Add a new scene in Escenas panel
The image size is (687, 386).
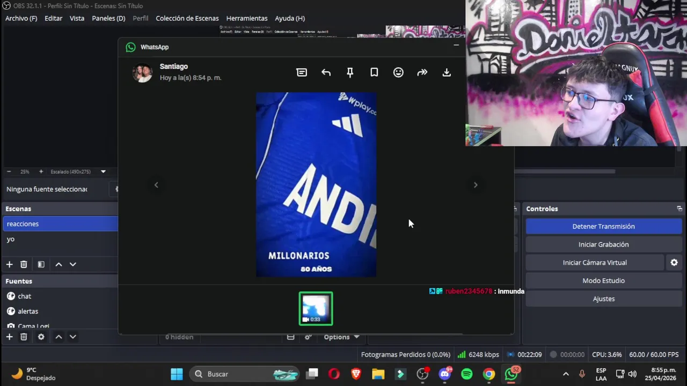point(9,264)
